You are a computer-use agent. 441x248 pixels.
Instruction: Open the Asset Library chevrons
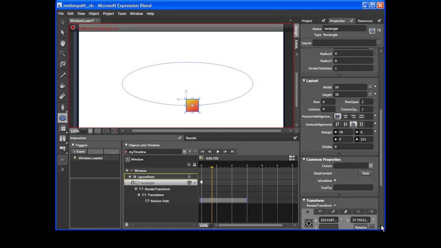62,169
